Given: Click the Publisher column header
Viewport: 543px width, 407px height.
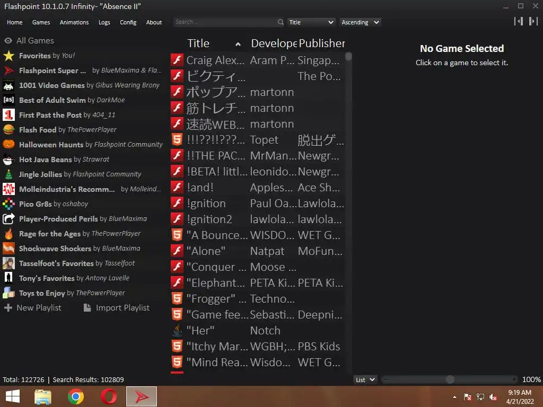Looking at the screenshot, I should [x=322, y=43].
